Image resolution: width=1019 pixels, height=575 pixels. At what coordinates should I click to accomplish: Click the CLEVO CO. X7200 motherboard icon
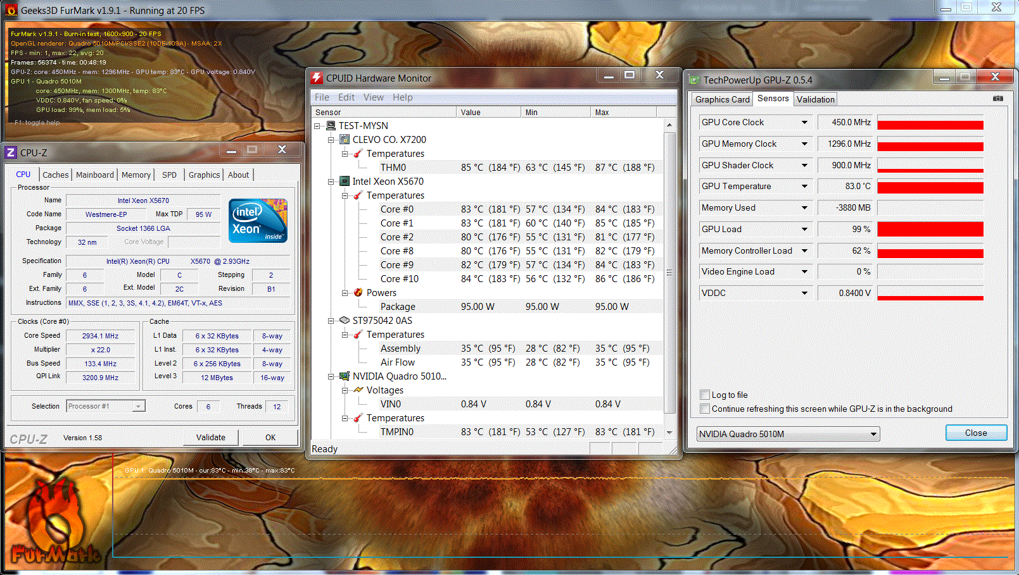(x=345, y=140)
